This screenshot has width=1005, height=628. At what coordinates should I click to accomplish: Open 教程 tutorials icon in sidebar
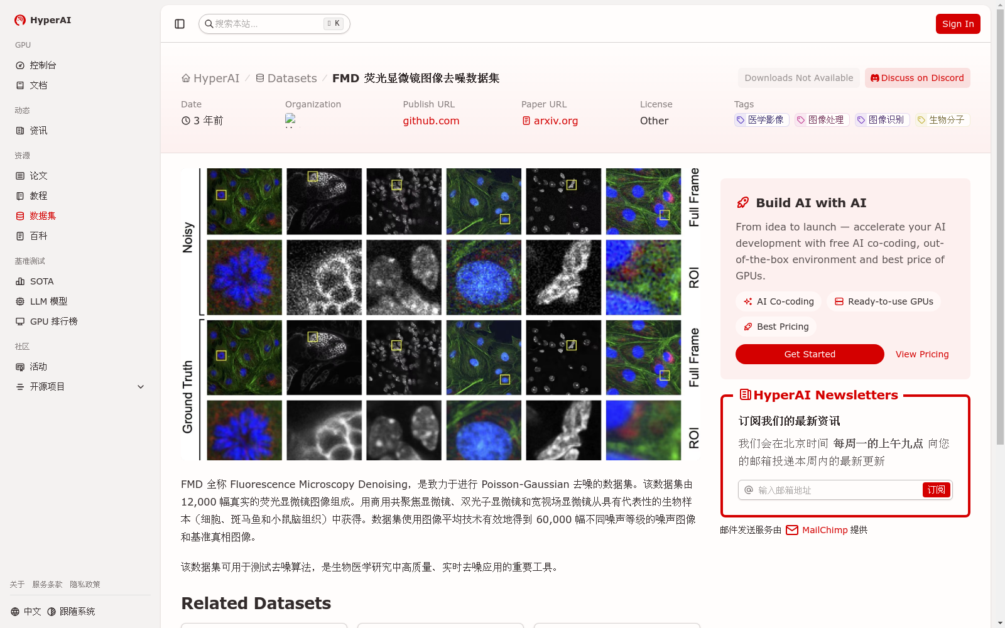pos(20,196)
